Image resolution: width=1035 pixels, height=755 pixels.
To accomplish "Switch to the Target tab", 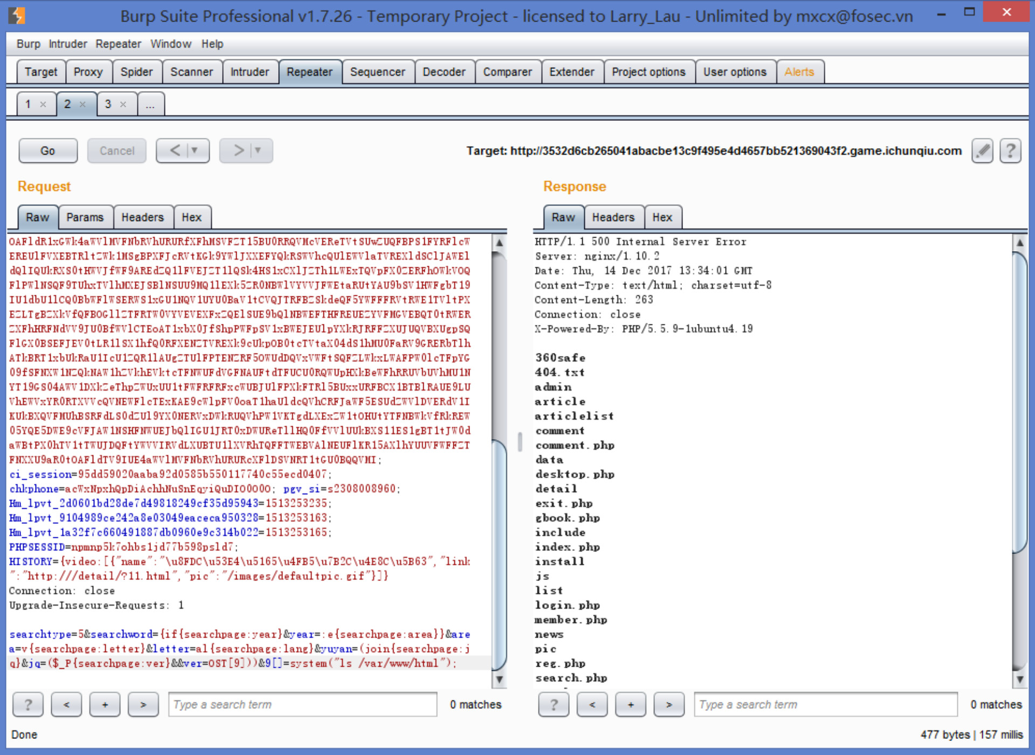I will tap(41, 72).
